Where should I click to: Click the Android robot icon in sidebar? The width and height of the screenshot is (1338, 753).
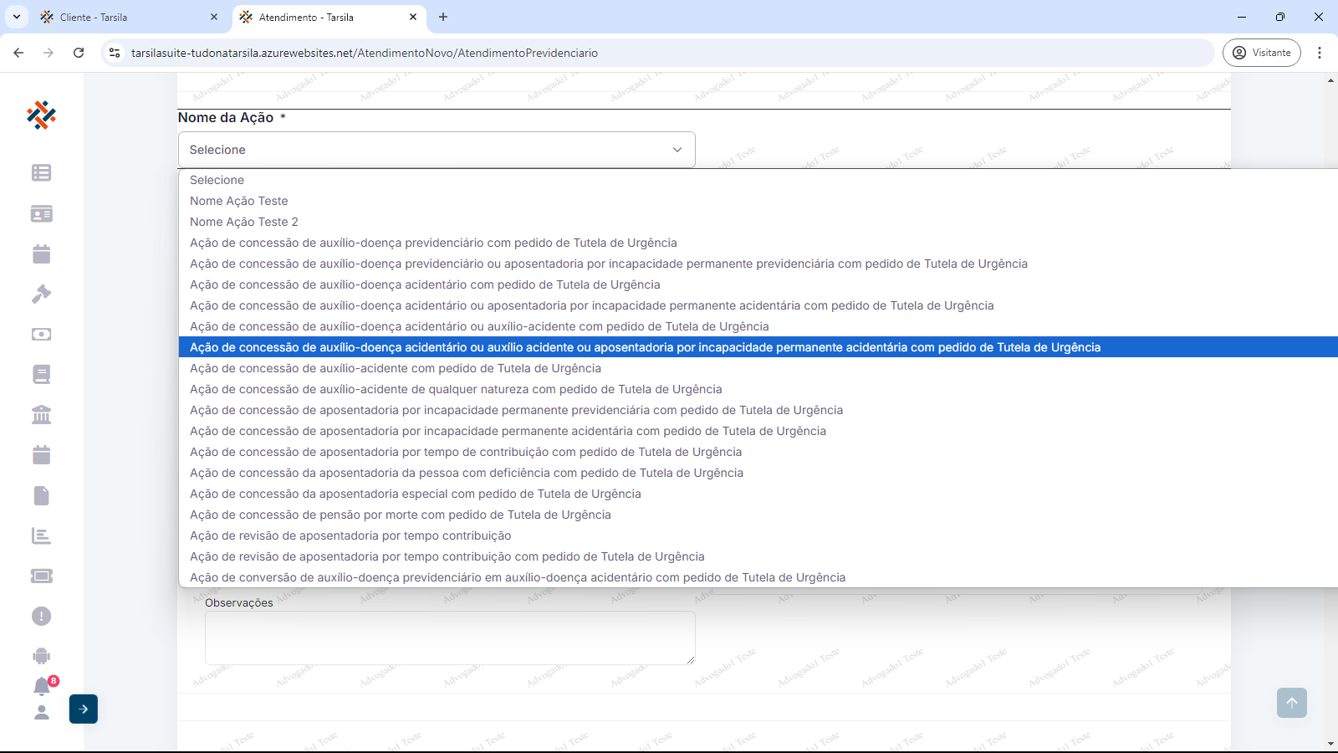41,656
